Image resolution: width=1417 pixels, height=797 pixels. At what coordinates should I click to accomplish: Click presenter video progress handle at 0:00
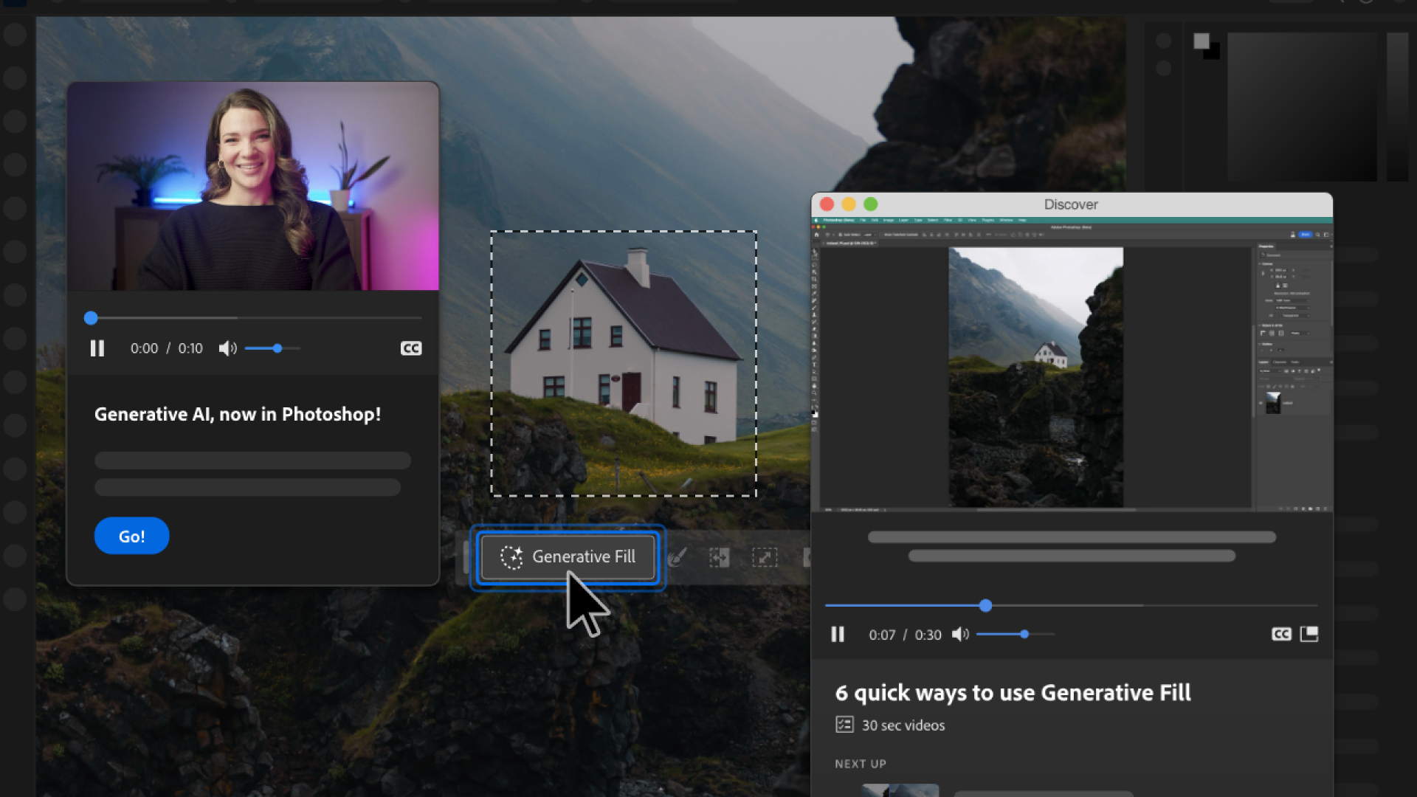coord(91,318)
